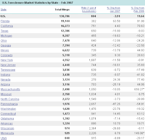Image resolution: width=145 pixels, height=140 pixels.
Task: Open the Georgia state link
Action: coord(6,45)
